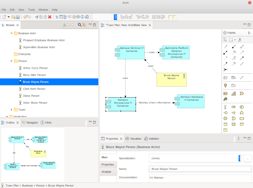
Task: Select the Resource element tool
Action: pos(225,93)
